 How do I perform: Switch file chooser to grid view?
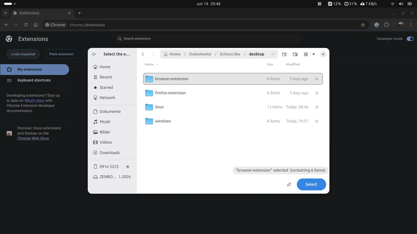tap(306, 54)
